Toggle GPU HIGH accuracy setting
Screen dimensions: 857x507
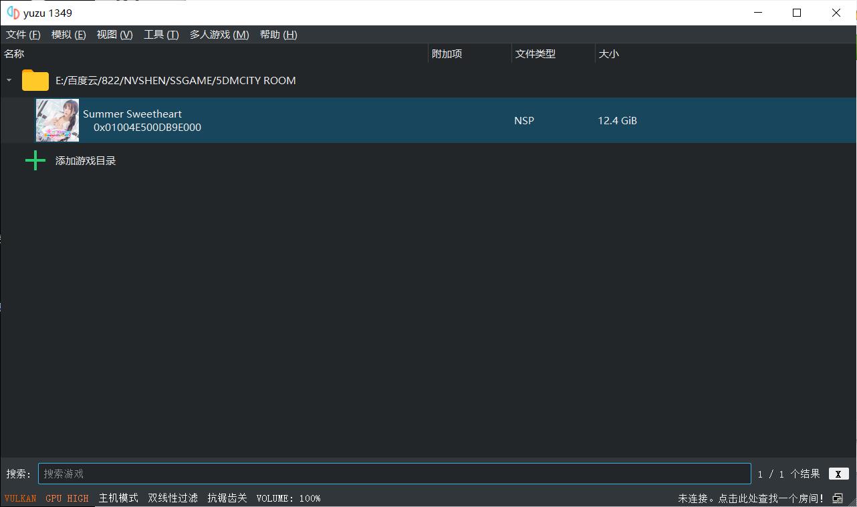pos(67,498)
